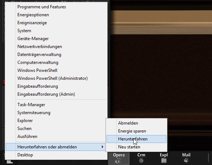Open Datenträgerverwaltung
The height and width of the screenshot is (165, 212).
(x=56, y=55)
